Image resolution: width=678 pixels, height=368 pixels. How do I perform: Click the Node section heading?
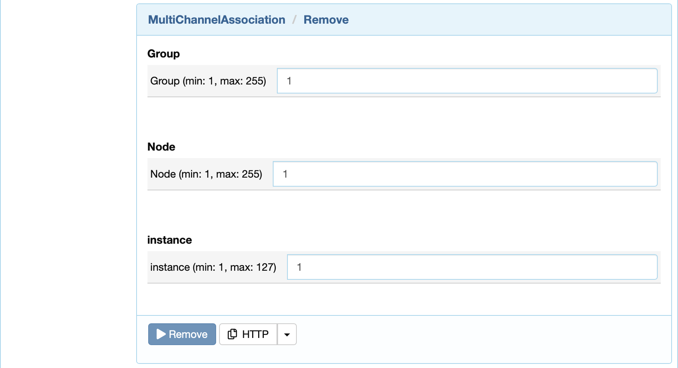tap(161, 147)
